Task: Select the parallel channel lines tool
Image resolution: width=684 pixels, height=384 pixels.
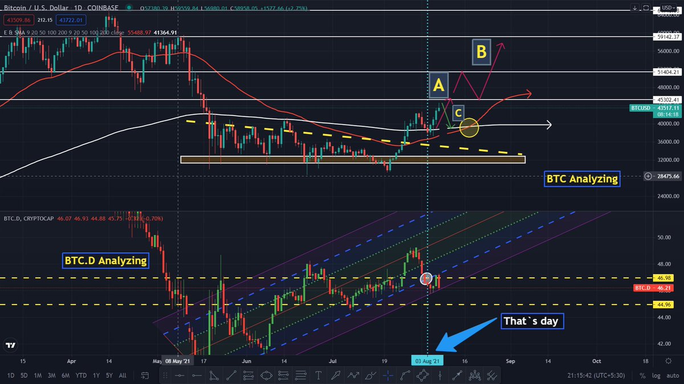Action: coord(249,375)
